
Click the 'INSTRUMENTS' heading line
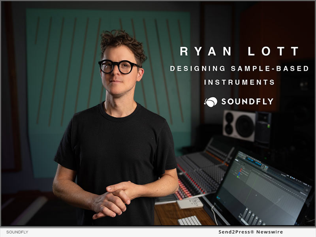pyautogui.click(x=239, y=82)
